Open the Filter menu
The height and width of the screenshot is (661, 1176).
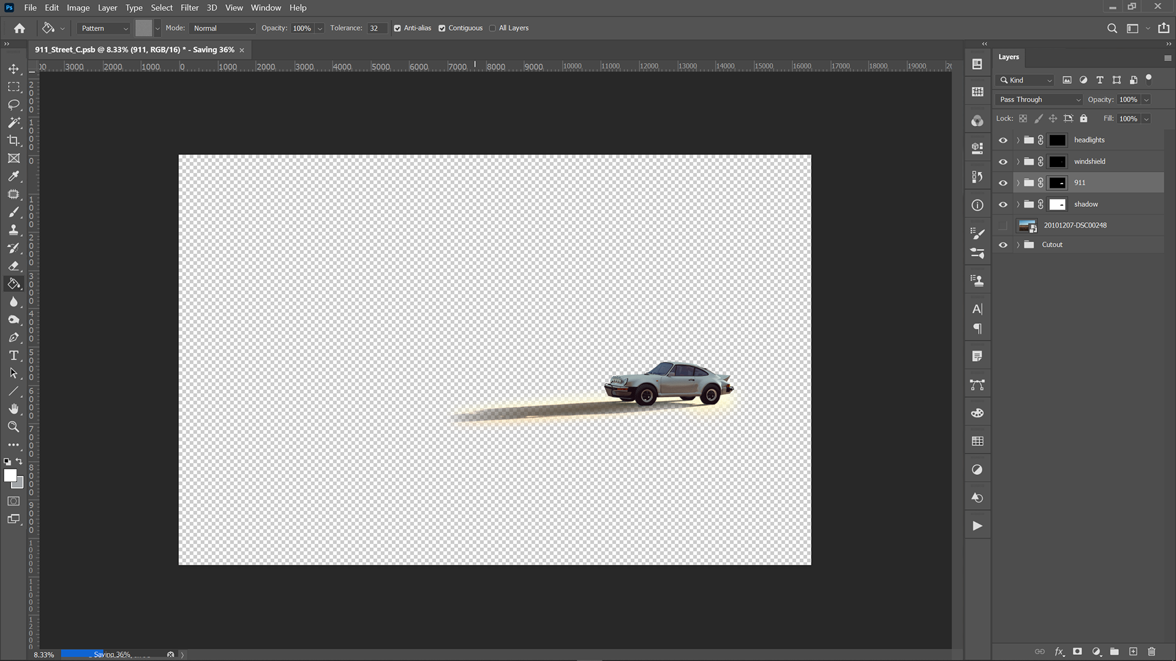point(189,8)
